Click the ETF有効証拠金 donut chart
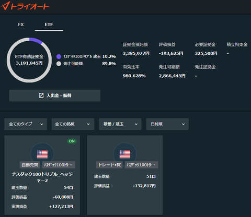 [29, 60]
